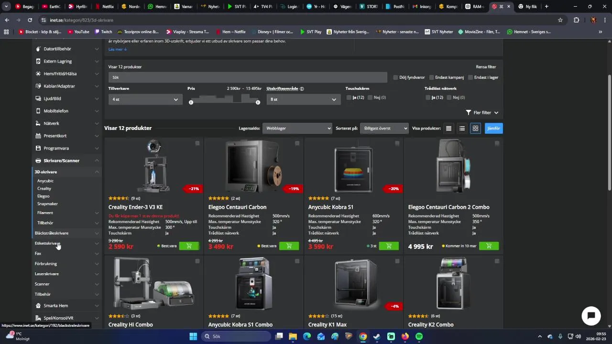Add Creality Ender-3 V3 KE to cart

coord(189,246)
